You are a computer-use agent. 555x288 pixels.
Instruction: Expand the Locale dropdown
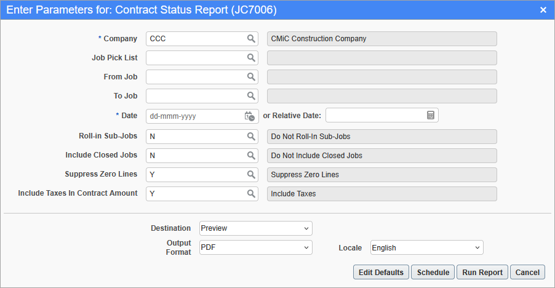click(x=426, y=247)
